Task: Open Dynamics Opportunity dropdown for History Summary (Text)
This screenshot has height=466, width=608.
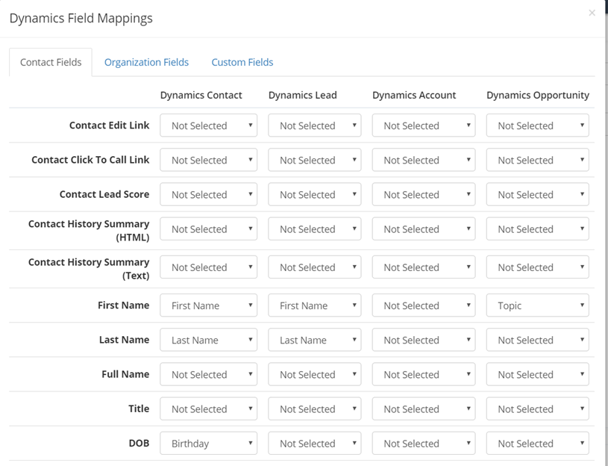Action: 538,267
